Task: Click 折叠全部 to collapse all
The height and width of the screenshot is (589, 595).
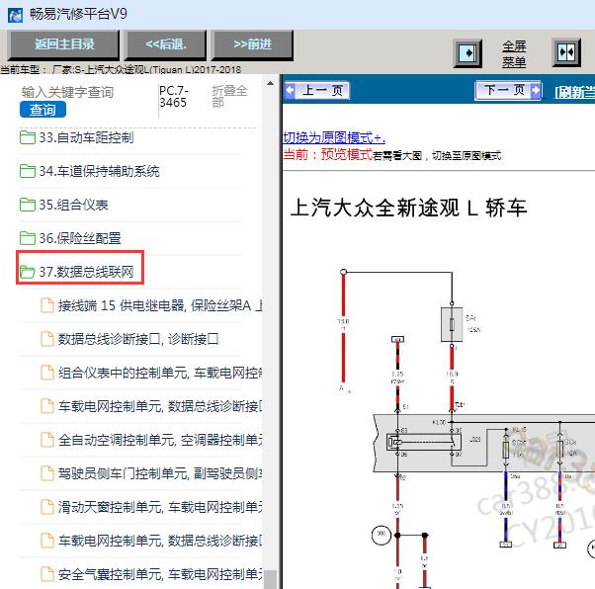Action: click(229, 97)
